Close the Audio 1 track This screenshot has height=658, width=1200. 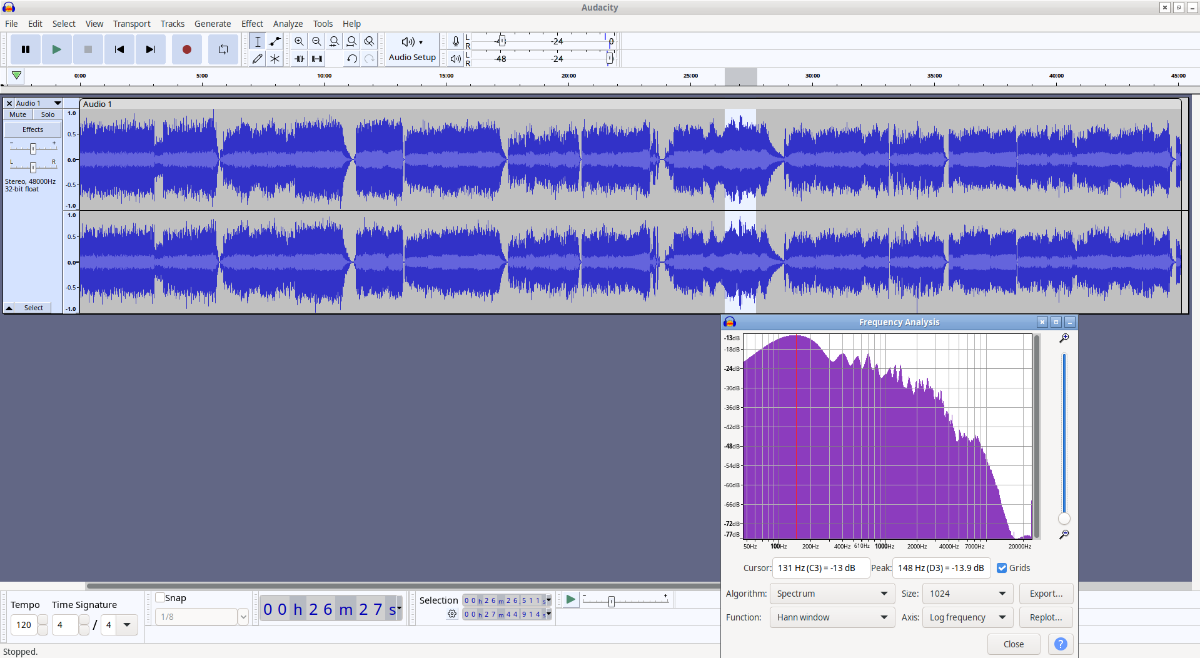pos(9,103)
